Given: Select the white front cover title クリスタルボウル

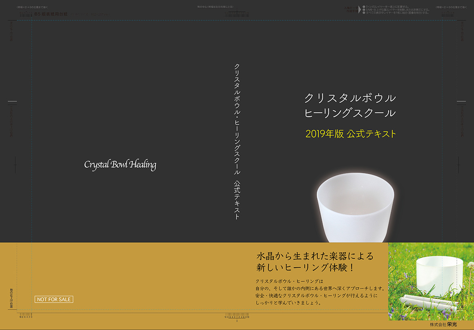Looking at the screenshot, I should point(350,98).
